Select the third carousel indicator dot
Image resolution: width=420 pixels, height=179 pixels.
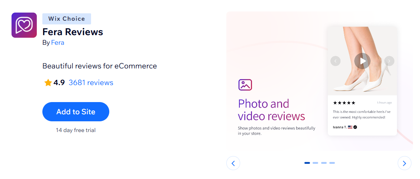click(x=324, y=163)
